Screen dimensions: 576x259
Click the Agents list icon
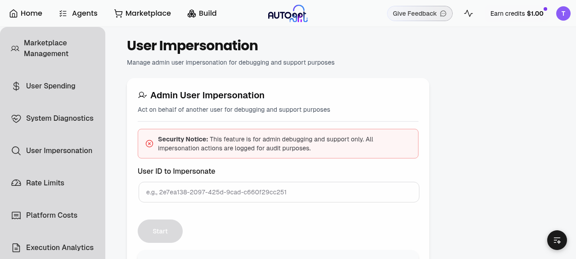[x=63, y=13]
